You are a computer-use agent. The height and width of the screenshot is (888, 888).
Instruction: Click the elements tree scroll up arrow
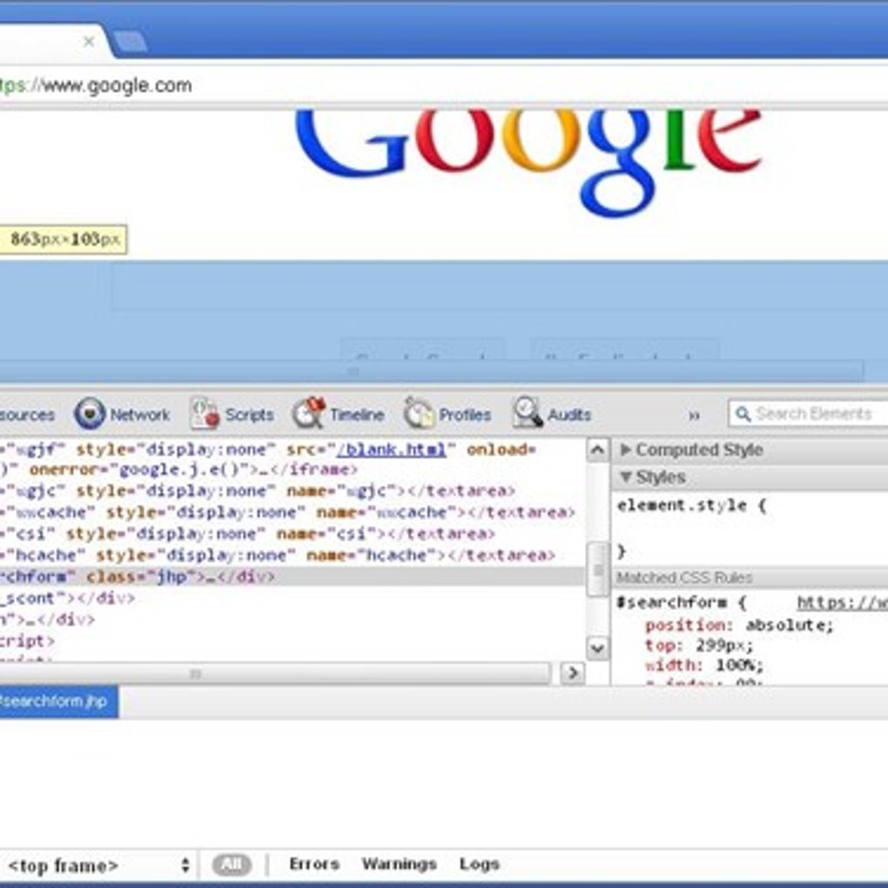597,450
